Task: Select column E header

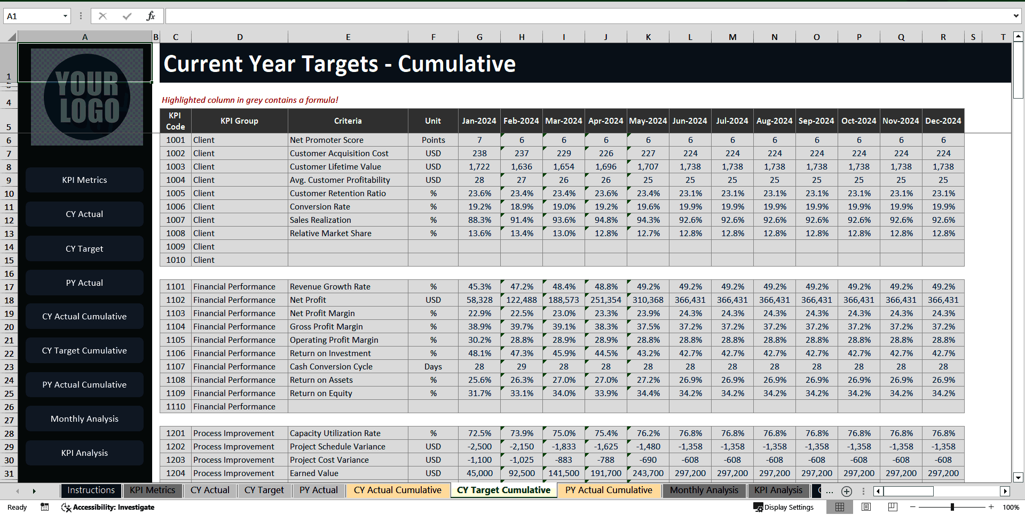Action: pyautogui.click(x=348, y=37)
